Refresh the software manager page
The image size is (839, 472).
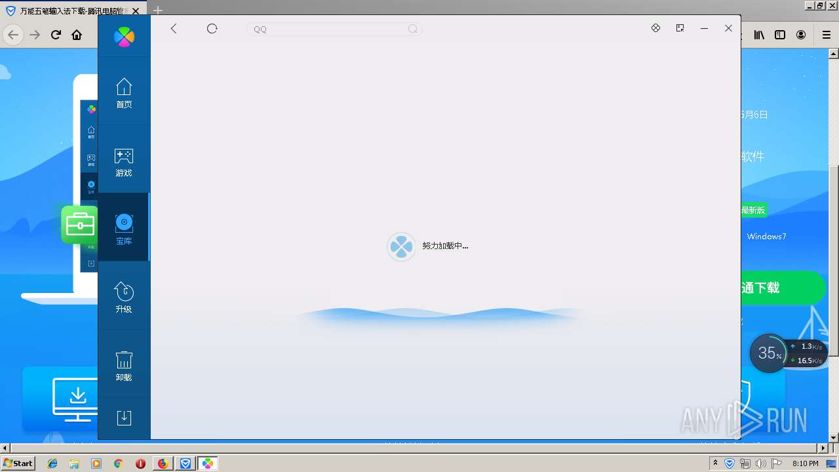pyautogui.click(x=212, y=28)
